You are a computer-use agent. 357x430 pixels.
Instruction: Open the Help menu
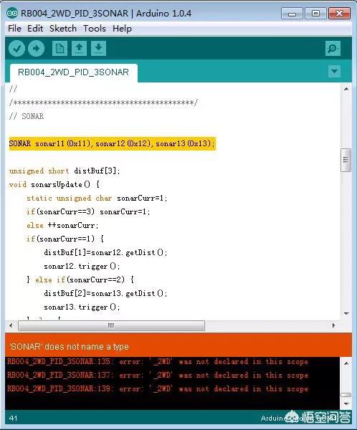[122, 29]
